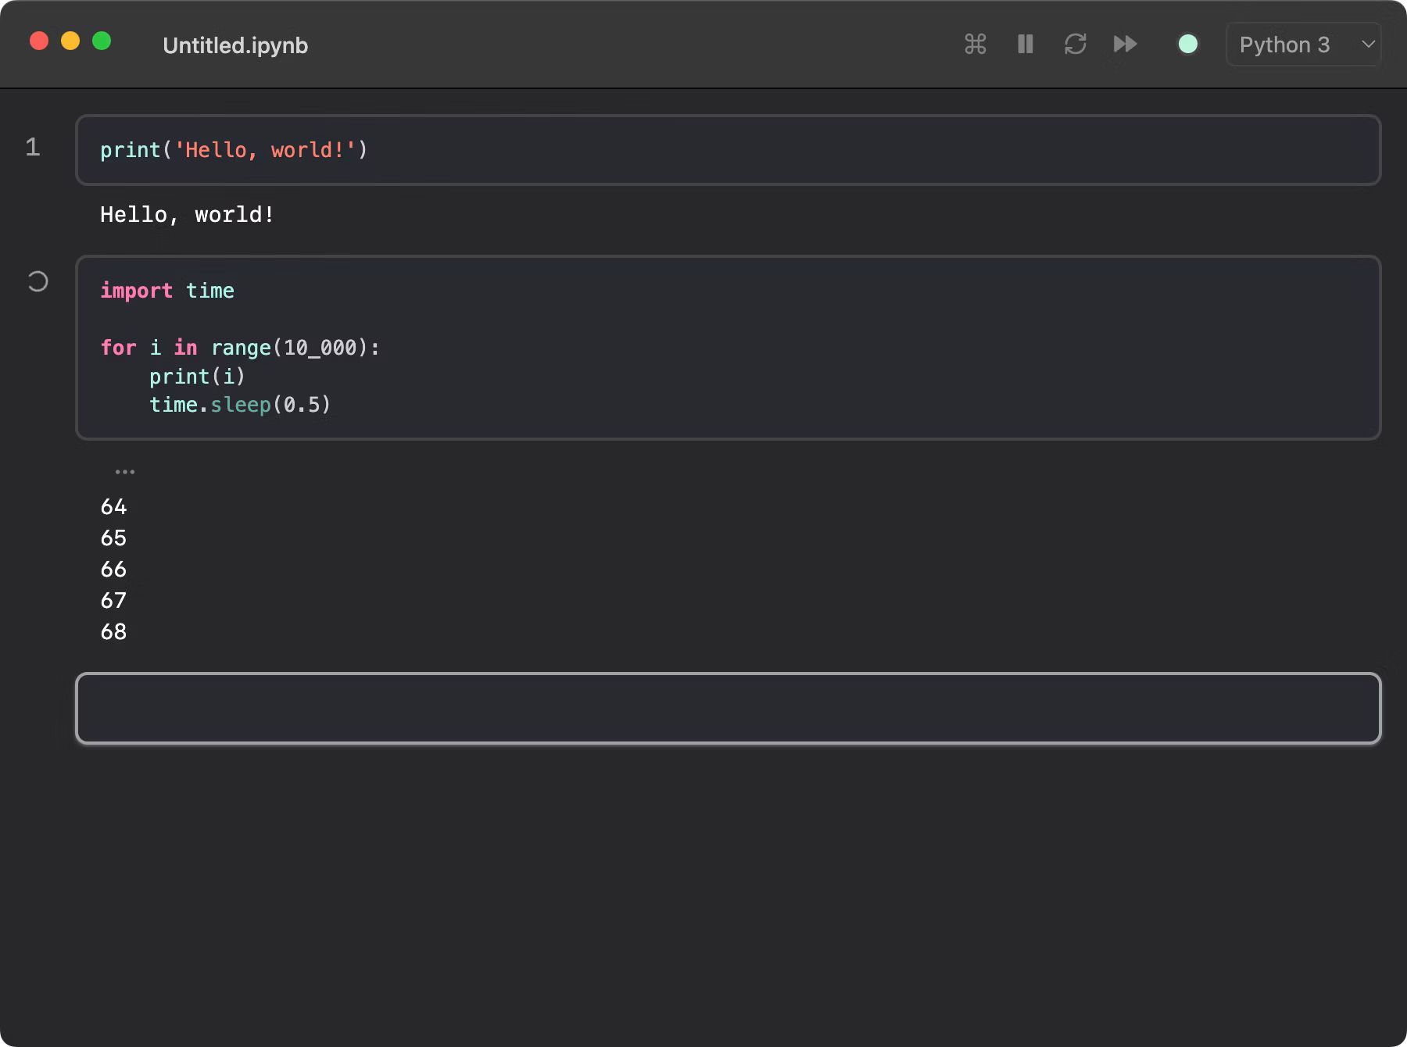Click output line 65
This screenshot has height=1047, width=1407.
pos(113,538)
